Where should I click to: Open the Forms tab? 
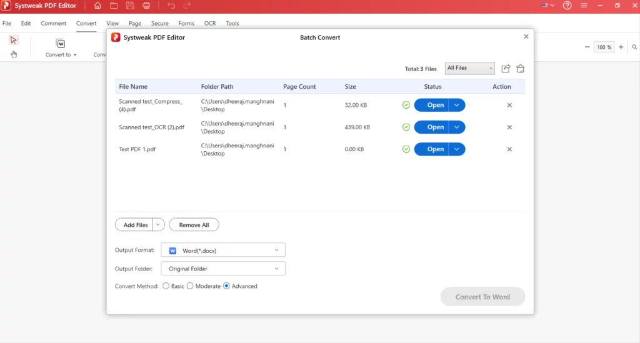click(186, 23)
